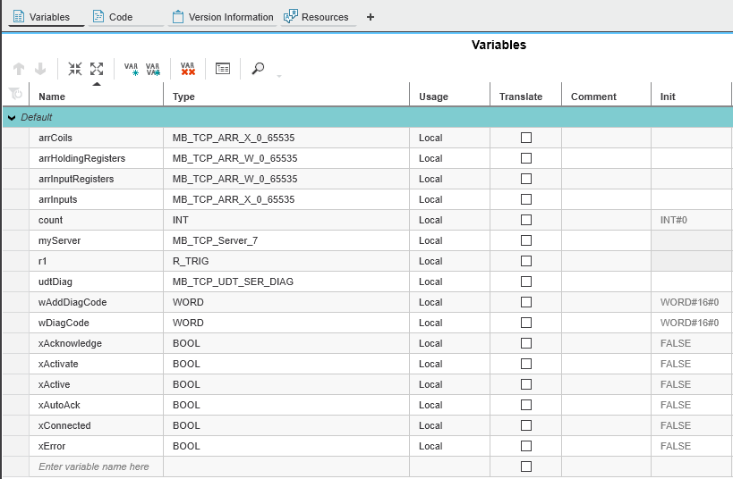Click the Version Information clipboard icon
Viewport: 733px width, 479px height.
coord(178,17)
